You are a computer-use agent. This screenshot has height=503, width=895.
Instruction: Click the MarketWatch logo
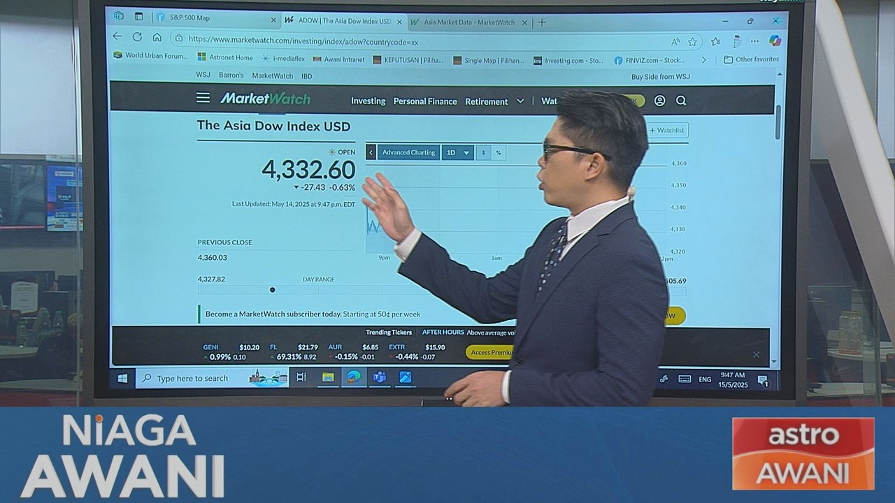click(x=265, y=99)
